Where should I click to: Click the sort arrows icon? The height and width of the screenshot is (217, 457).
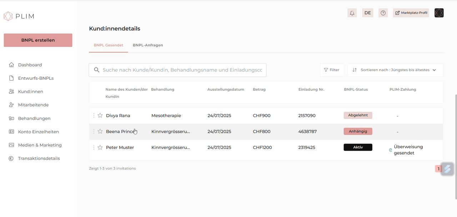pyautogui.click(x=355, y=70)
